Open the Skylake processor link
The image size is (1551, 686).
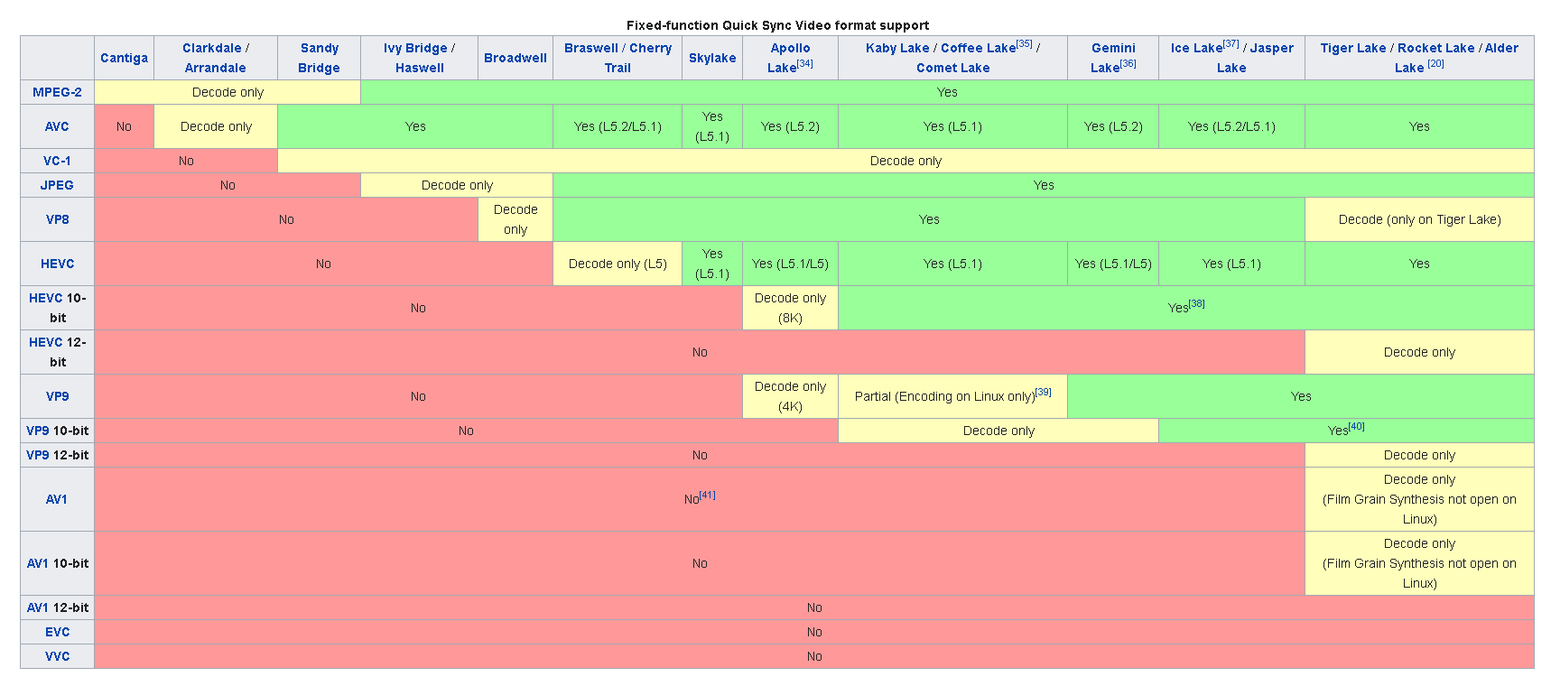pyautogui.click(x=712, y=58)
